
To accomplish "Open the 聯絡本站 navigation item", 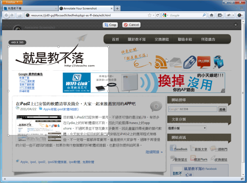I will pos(185,39).
